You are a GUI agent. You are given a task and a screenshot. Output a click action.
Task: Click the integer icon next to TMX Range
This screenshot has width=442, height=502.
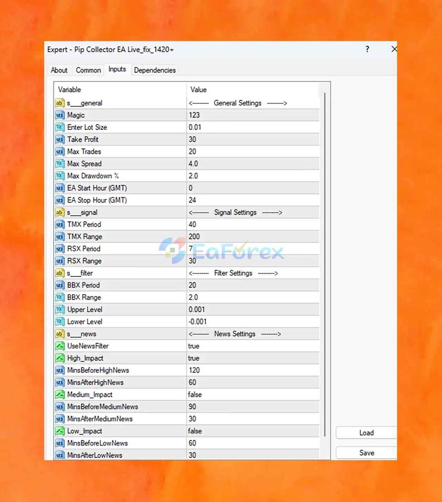tap(60, 236)
